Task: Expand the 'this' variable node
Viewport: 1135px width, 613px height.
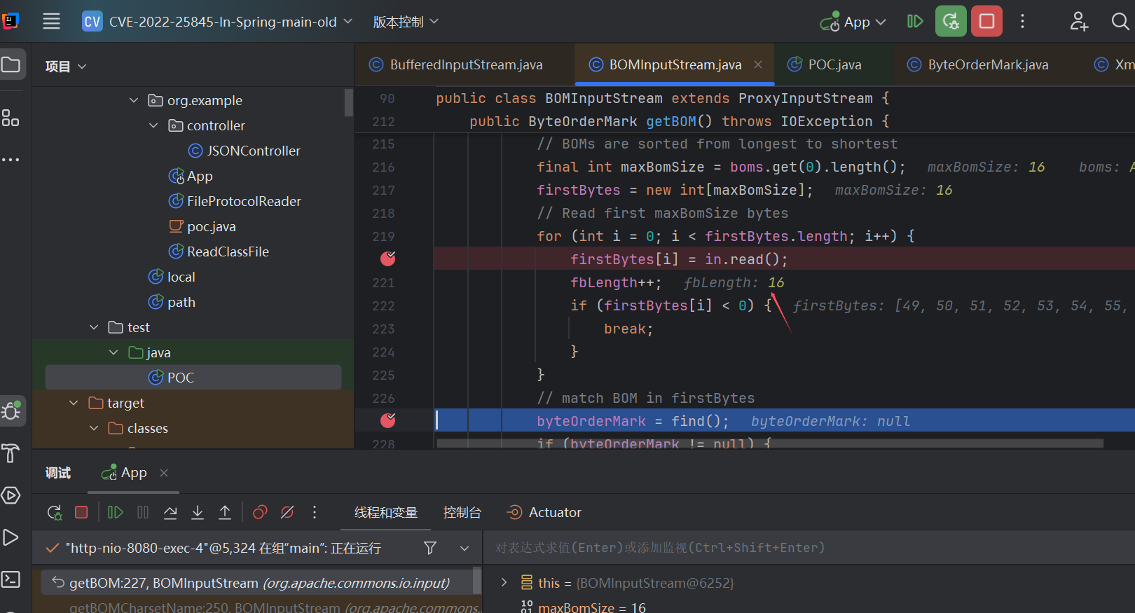Action: coord(504,582)
